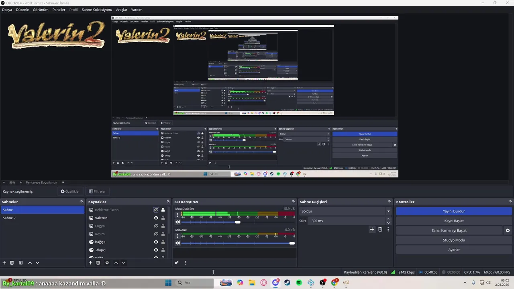Decrease Süre duration stepper down arrow

tap(388, 223)
